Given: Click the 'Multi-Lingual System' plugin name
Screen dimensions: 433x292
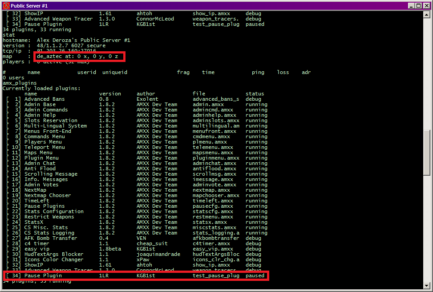Looking at the screenshot, I should 56,126.
